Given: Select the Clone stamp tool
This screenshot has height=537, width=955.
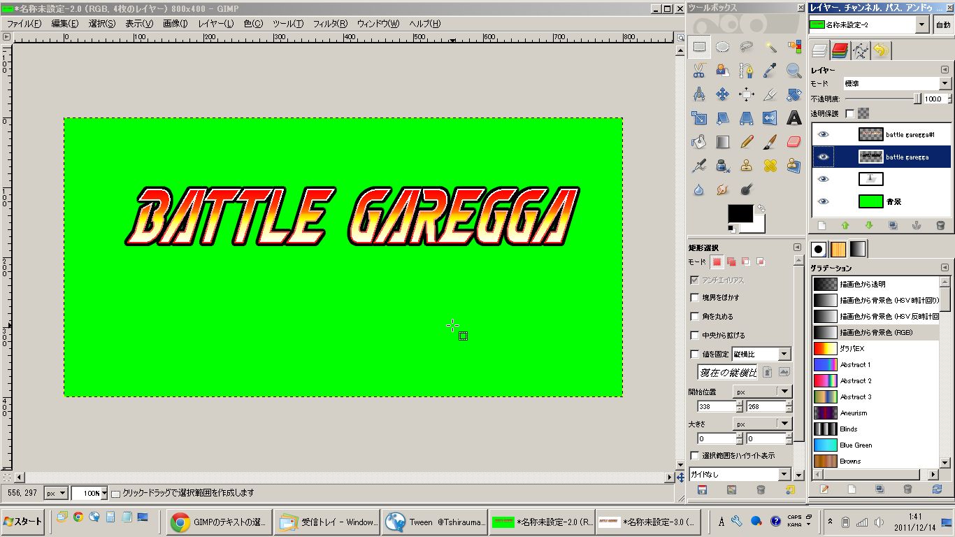Looking at the screenshot, I should pos(747,166).
